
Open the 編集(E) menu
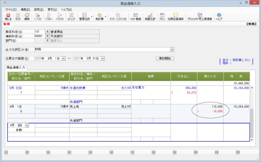26,10
